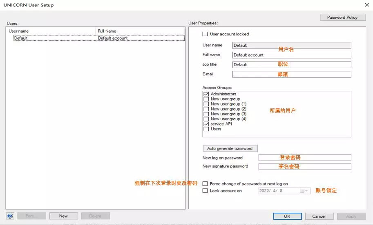The height and width of the screenshot is (225, 373).
Task: Open the Password Policy dialog
Action: (342, 18)
